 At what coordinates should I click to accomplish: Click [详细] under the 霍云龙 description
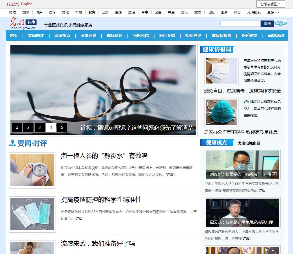246,239
